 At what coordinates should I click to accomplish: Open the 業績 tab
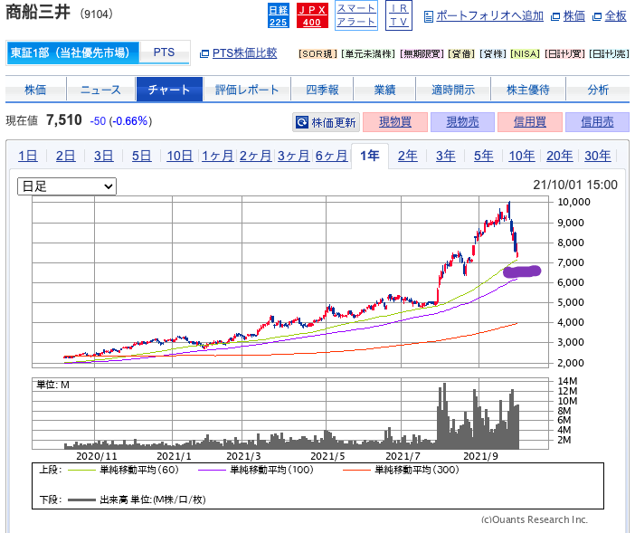pyautogui.click(x=384, y=90)
